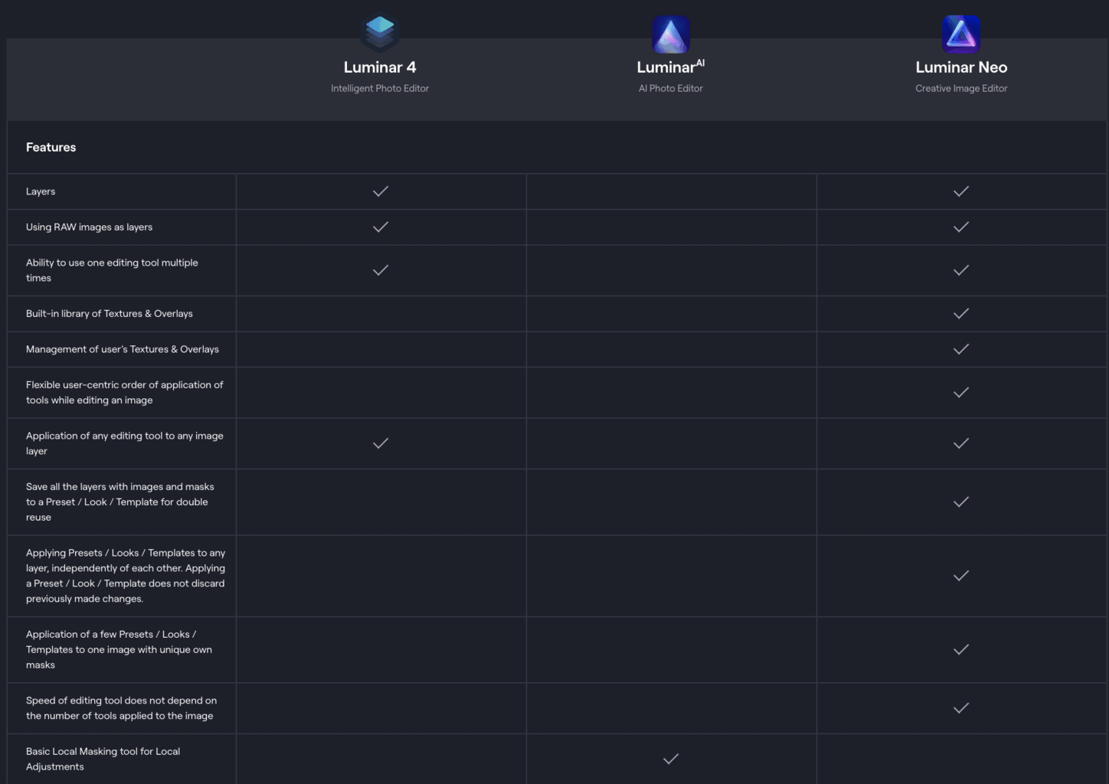Screen dimensions: 1109x784
Task: Click 'Flexible user-centric order of application' label
Action: [125, 393]
